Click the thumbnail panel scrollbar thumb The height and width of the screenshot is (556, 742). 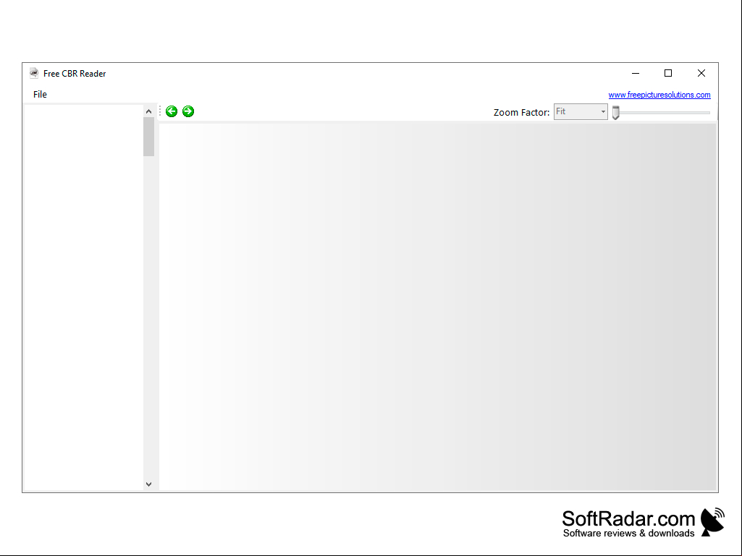148,137
